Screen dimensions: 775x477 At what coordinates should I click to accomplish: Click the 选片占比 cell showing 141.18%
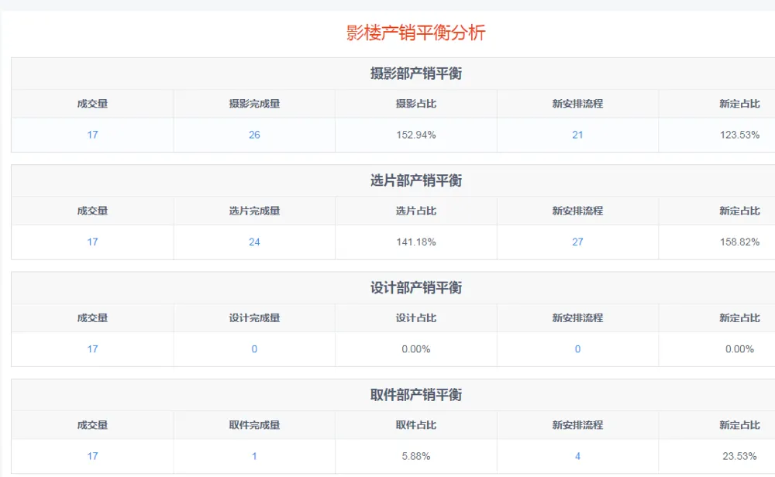pyautogui.click(x=416, y=242)
